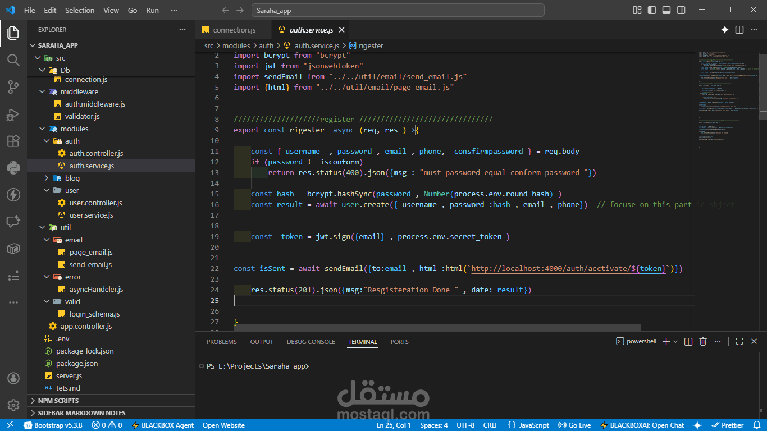Collapse the src folder
Viewport: 767px width, 431px height.
(x=111, y=58)
